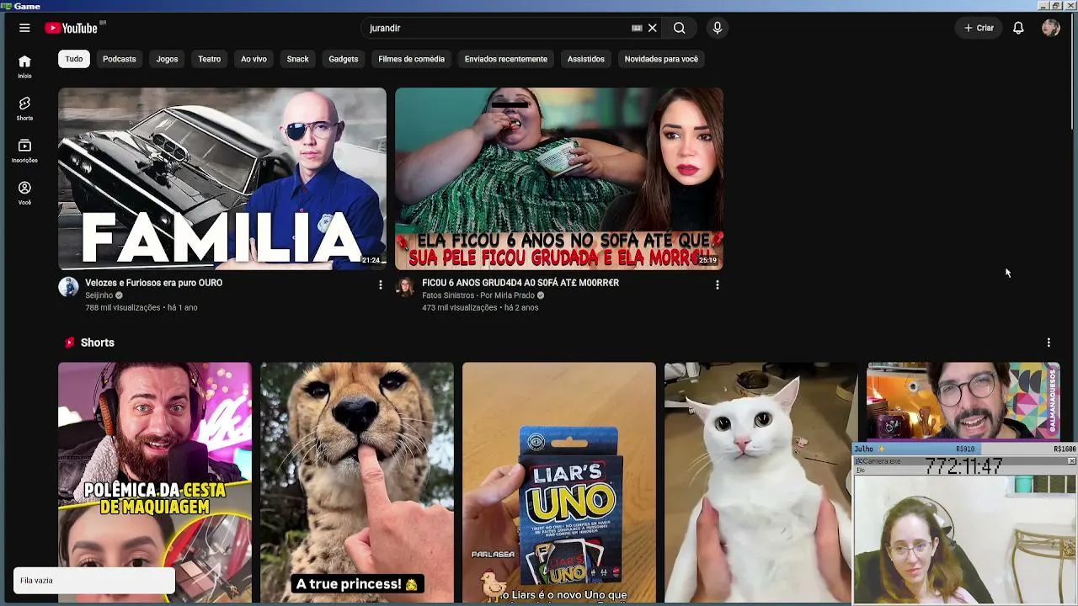
Task: Select the Novidades para você chip
Action: coord(661,59)
